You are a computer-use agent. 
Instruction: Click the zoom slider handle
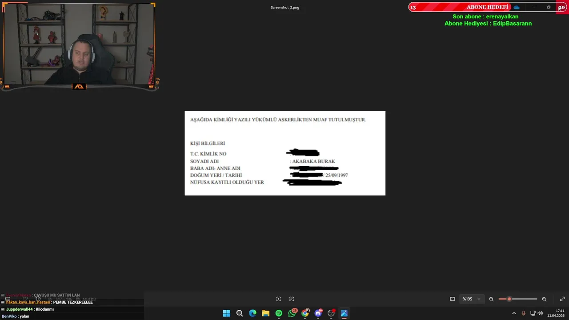509,299
